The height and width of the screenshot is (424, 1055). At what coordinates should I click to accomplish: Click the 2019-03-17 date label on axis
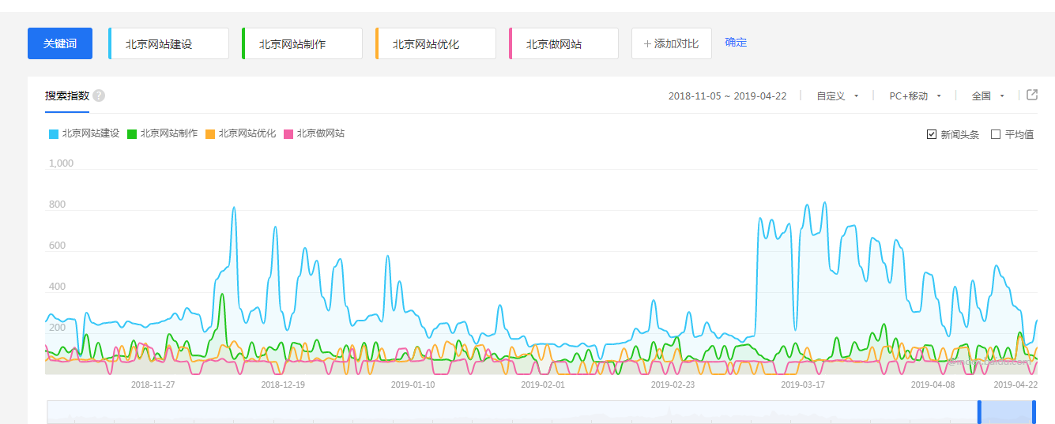tap(803, 385)
